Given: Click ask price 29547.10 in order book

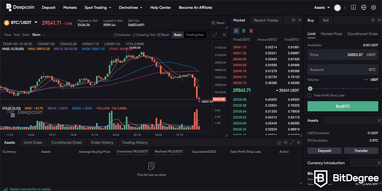Looking at the screenshot, I should [240, 47].
